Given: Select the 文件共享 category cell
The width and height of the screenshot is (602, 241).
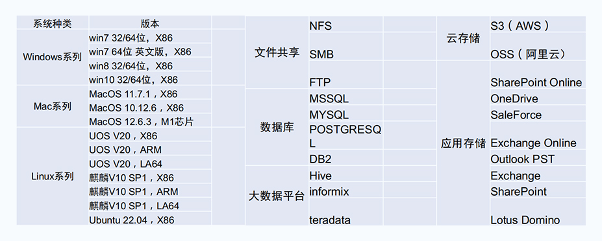Looking at the screenshot, I should (277, 52).
